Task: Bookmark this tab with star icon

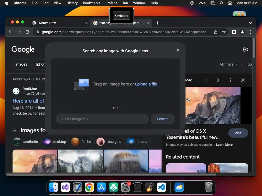Action: pos(224,32)
